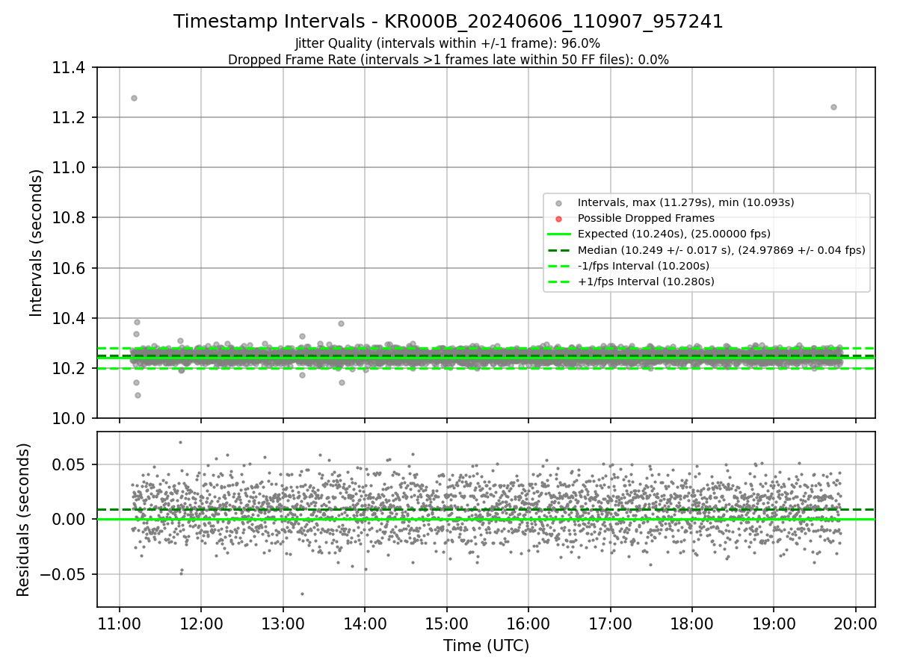Click the '20:00' x-axis tick label
Screen dimensions: 897x672
(855, 625)
